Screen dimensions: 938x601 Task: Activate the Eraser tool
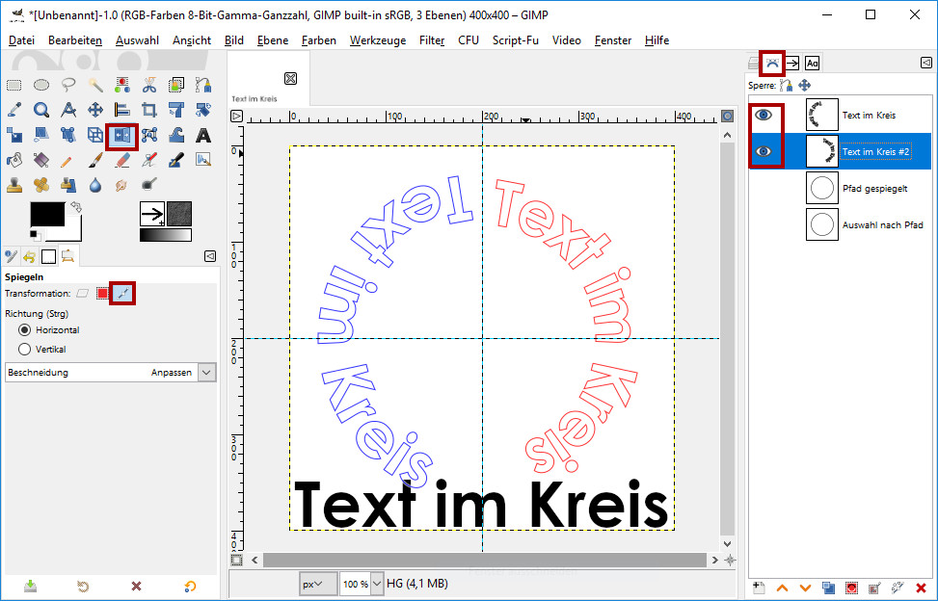[x=122, y=160]
